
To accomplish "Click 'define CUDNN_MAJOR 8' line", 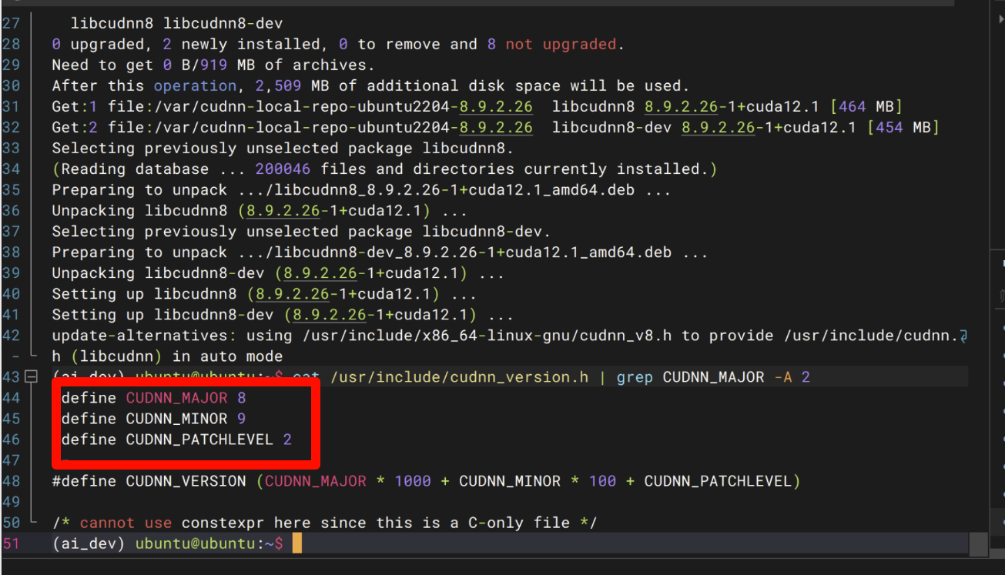I will [153, 398].
